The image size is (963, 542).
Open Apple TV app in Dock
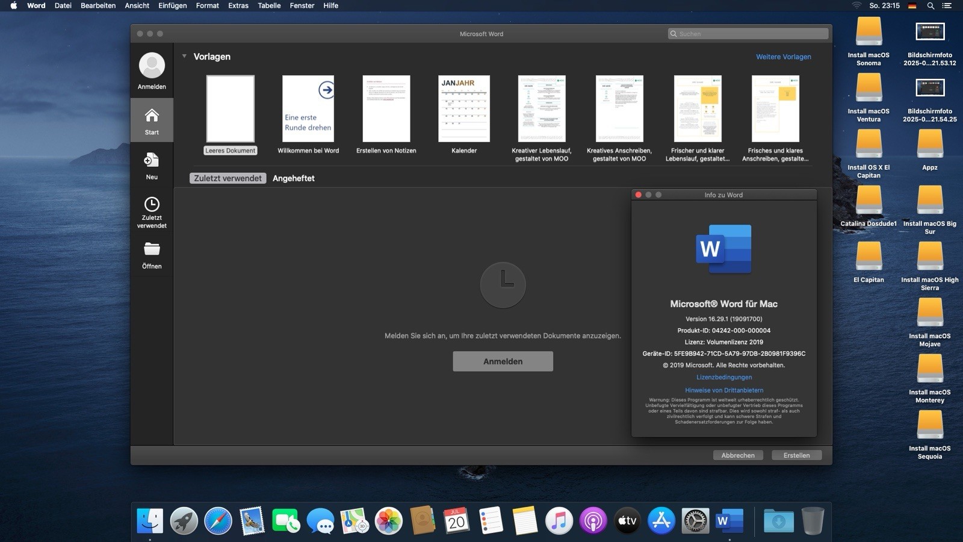(627, 521)
